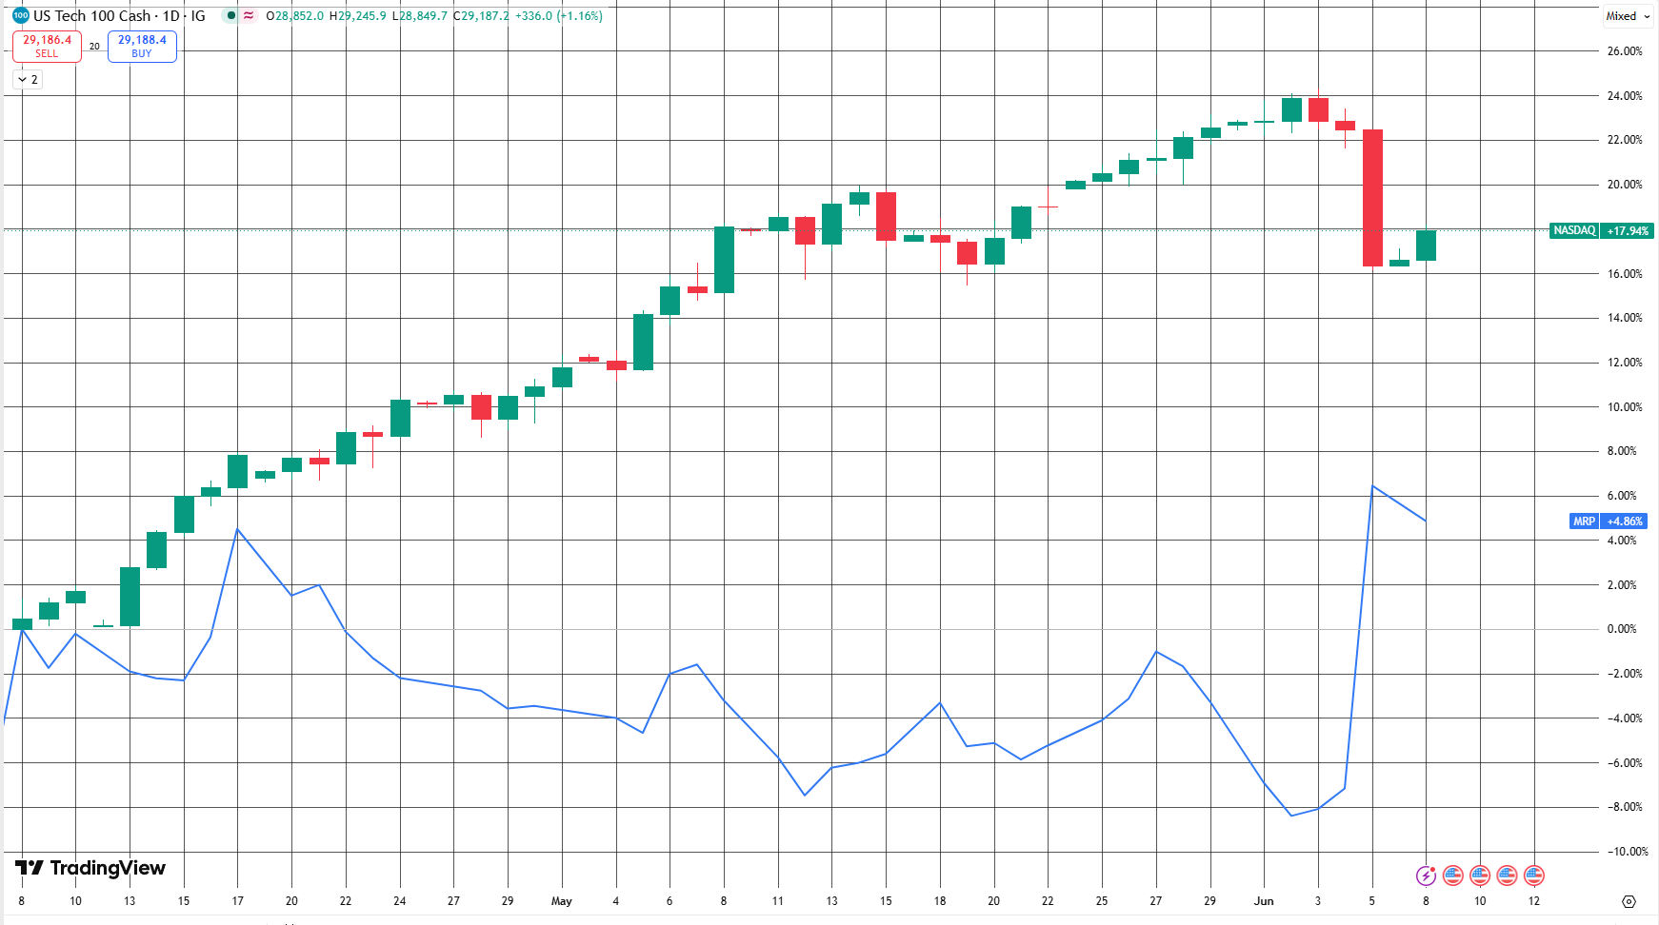The image size is (1659, 925).
Task: Click the high value H29,245.9
Action: click(358, 16)
